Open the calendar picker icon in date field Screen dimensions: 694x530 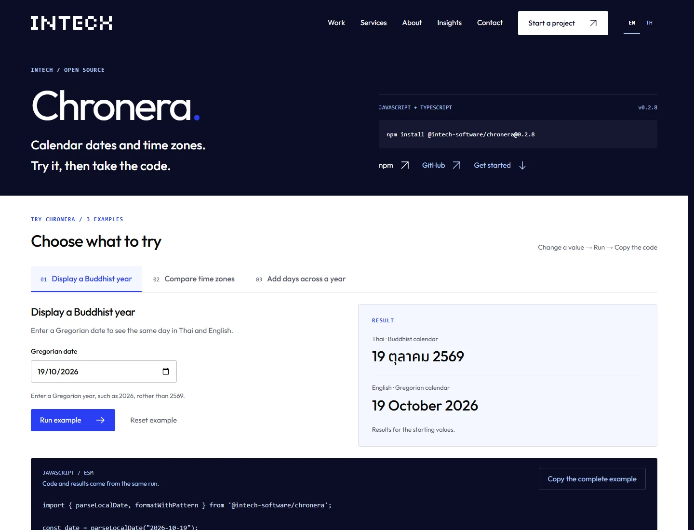pos(166,371)
